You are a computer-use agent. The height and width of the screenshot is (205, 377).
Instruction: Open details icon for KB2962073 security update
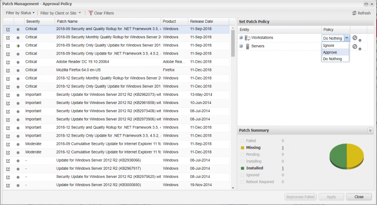tap(8, 95)
